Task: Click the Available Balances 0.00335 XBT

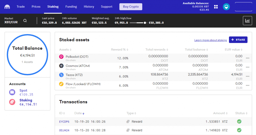Action: 200,6
